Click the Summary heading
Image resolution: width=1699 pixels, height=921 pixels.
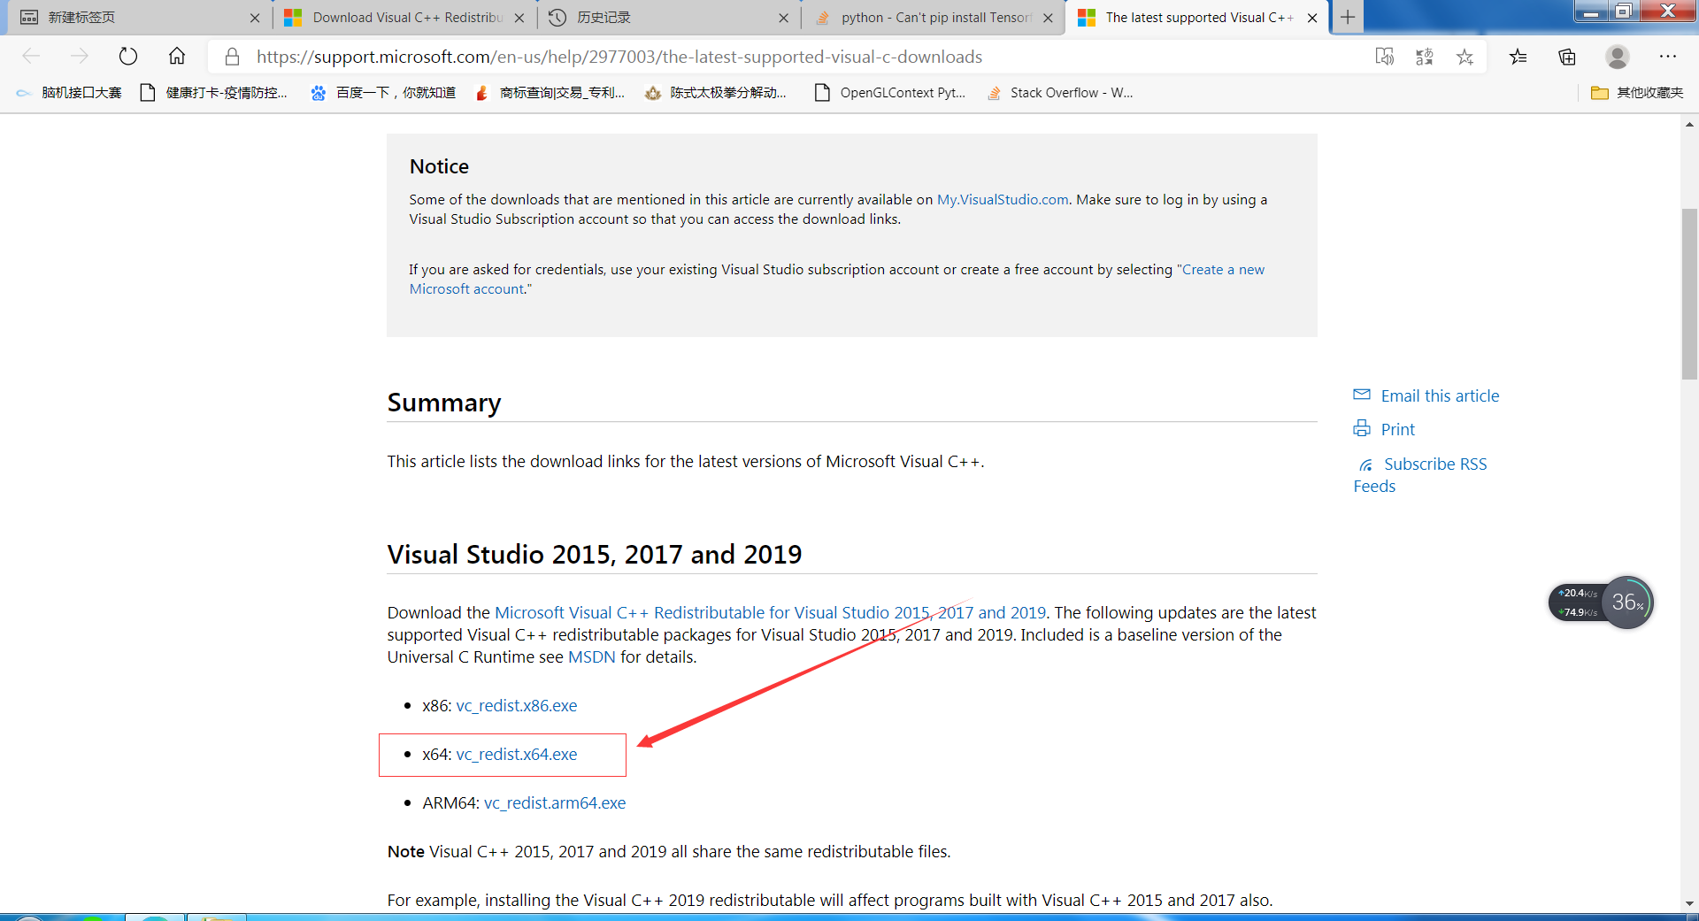coord(444,403)
